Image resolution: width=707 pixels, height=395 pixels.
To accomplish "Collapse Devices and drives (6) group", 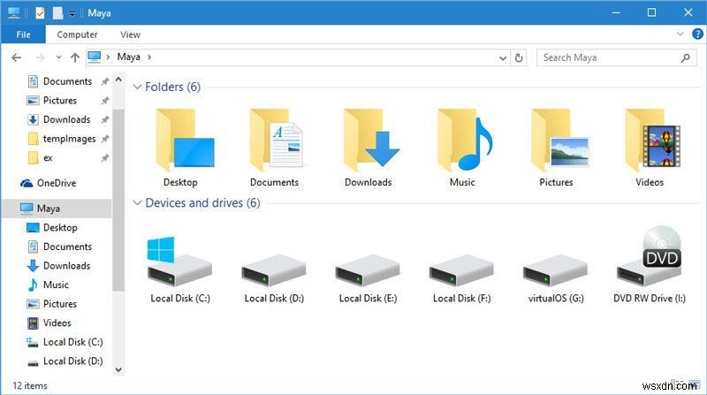I will tap(138, 203).
